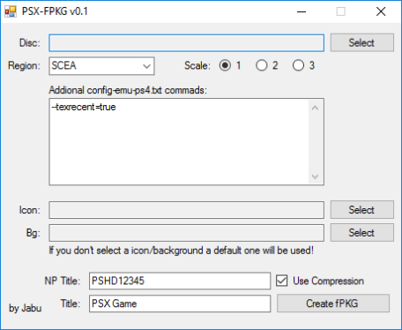Image resolution: width=402 pixels, height=330 pixels.
Task: Minimize the PSX-FPKG window
Action: (x=301, y=11)
